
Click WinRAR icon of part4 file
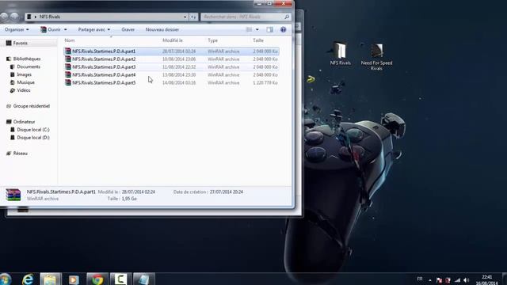[68, 74]
